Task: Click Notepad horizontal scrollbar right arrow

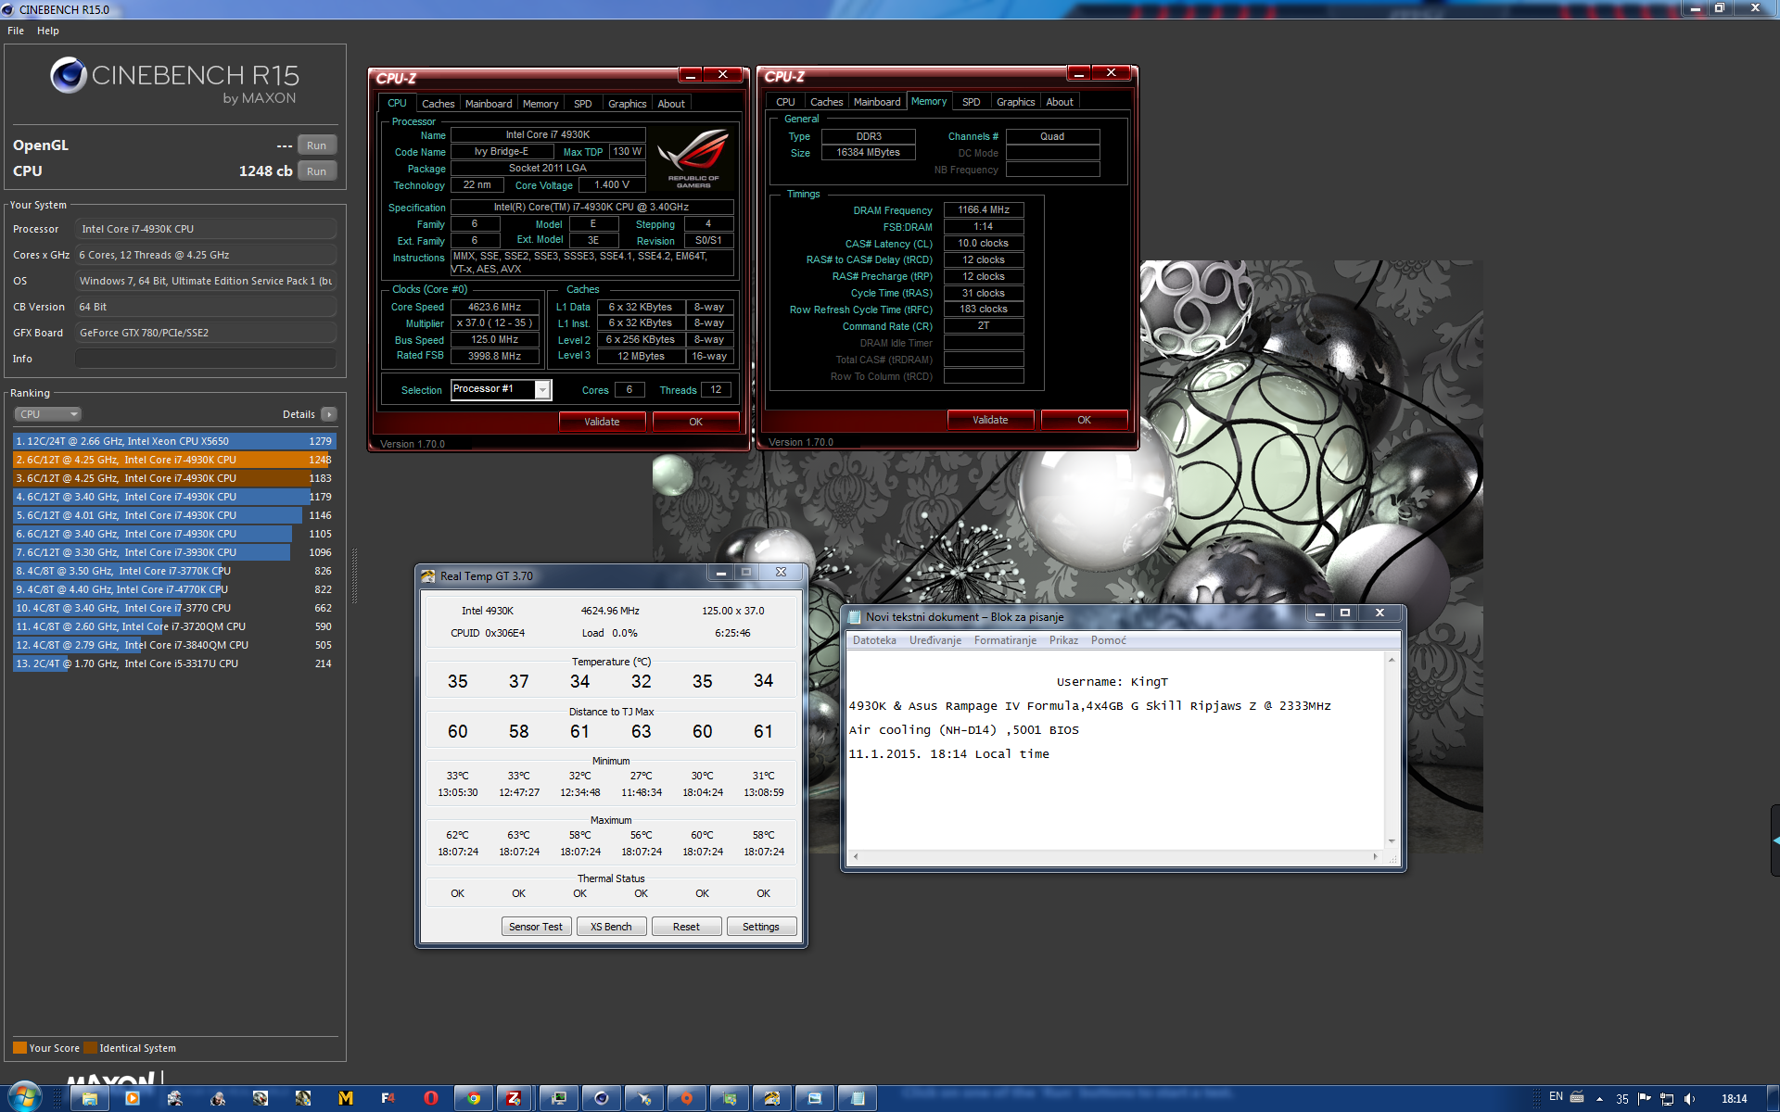Action: coord(1375,857)
